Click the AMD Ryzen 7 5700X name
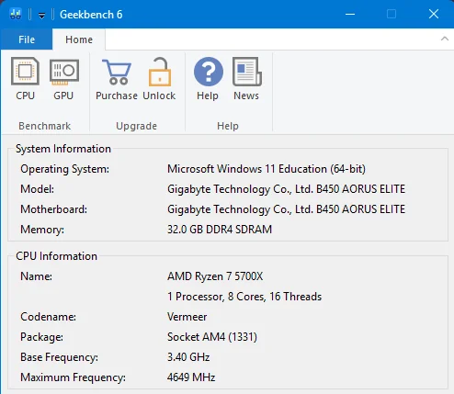Screen dimensions: 454x394 (x=215, y=276)
